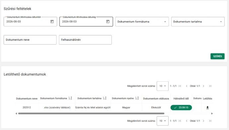Go to first page in bottom pagination
This screenshot has height=130, width=229.
(x=180, y=121)
